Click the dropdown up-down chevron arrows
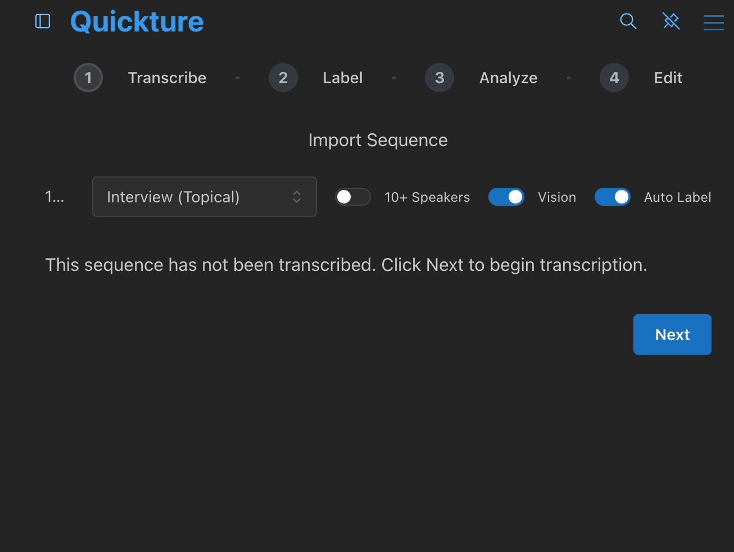Screen dimensions: 734x552 [297, 197]
